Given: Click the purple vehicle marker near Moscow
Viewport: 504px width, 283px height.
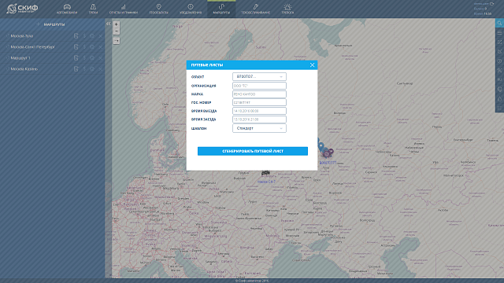Looking at the screenshot, I should coord(328,153).
